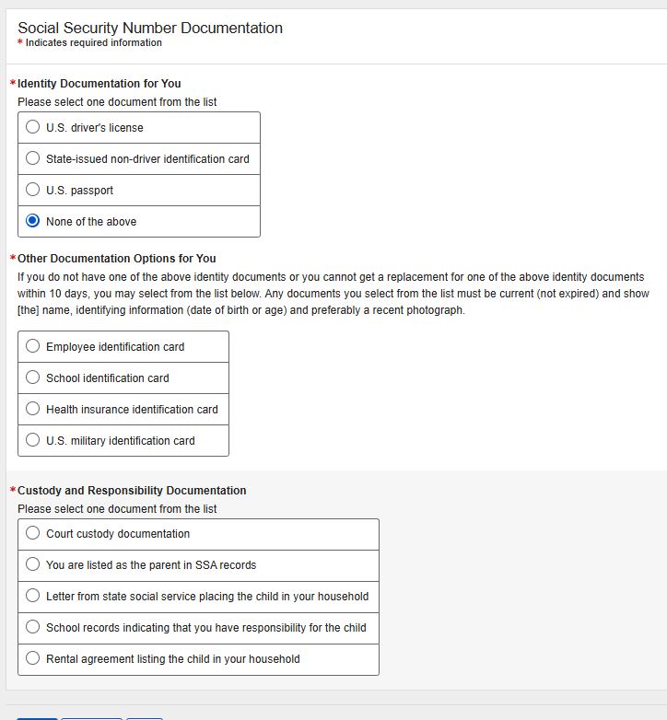
Task: Choose State-issued non-driver identification card
Action: coord(33,159)
